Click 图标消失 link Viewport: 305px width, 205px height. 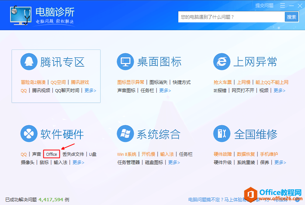[158, 82]
